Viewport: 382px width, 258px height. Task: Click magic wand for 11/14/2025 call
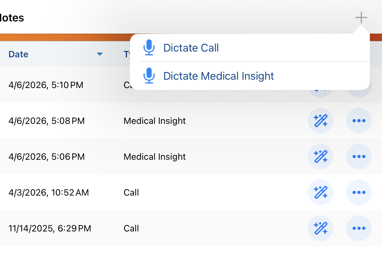[321, 229]
